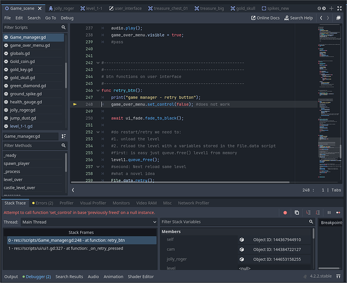Collapse the comment block at line 242
Image resolution: width=347 pixels, height=283 pixels.
98,63
